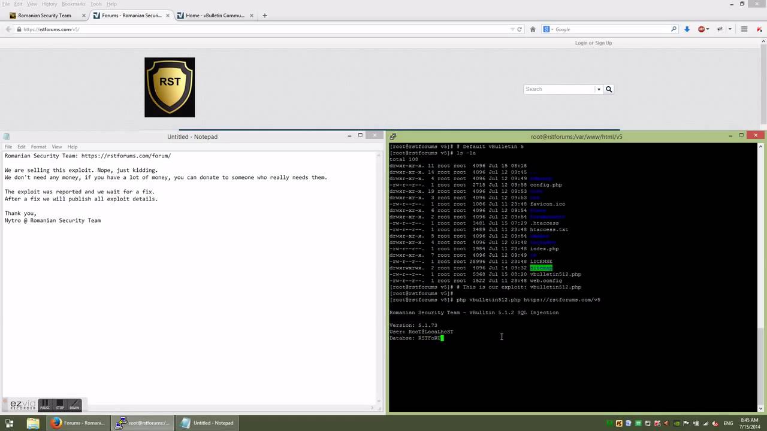This screenshot has height=431, width=767.
Task: Expand the URL bar history dropdown arrow
Action: coord(512,29)
